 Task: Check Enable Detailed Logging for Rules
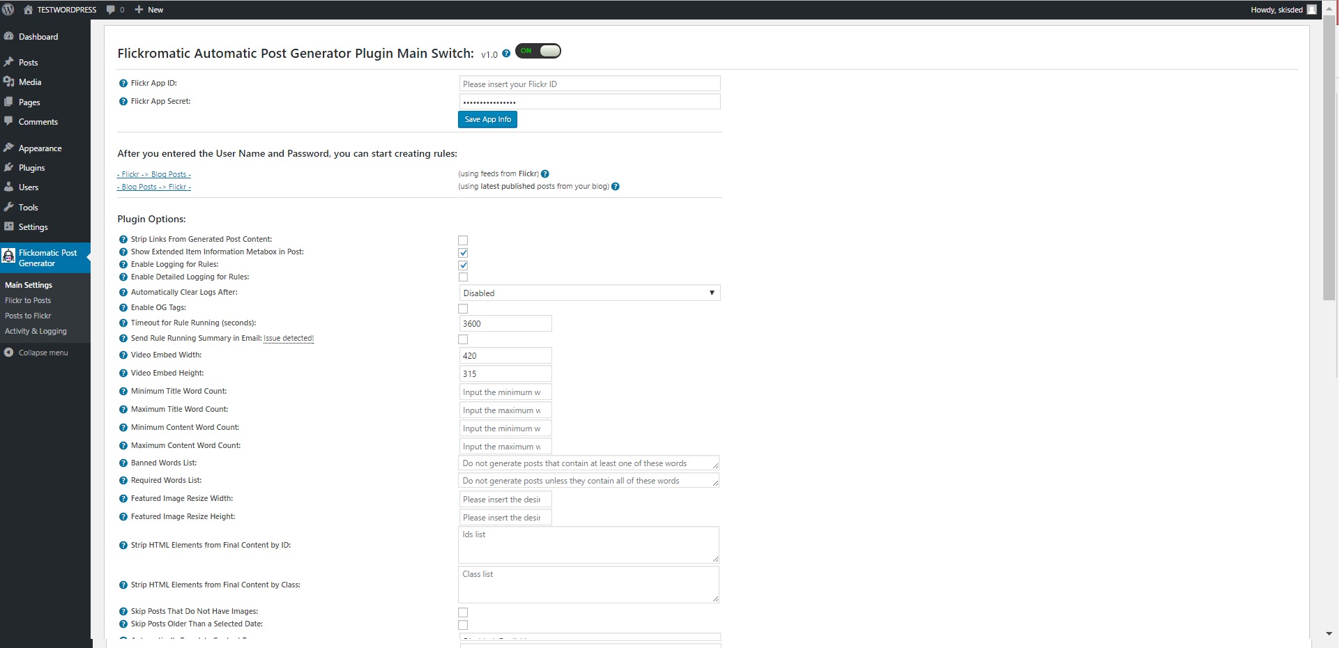click(x=463, y=277)
